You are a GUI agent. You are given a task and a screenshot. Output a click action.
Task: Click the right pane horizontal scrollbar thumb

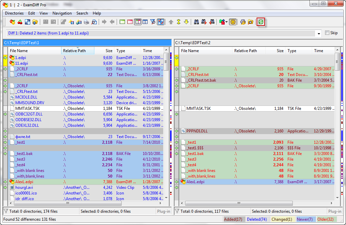coord(239,203)
